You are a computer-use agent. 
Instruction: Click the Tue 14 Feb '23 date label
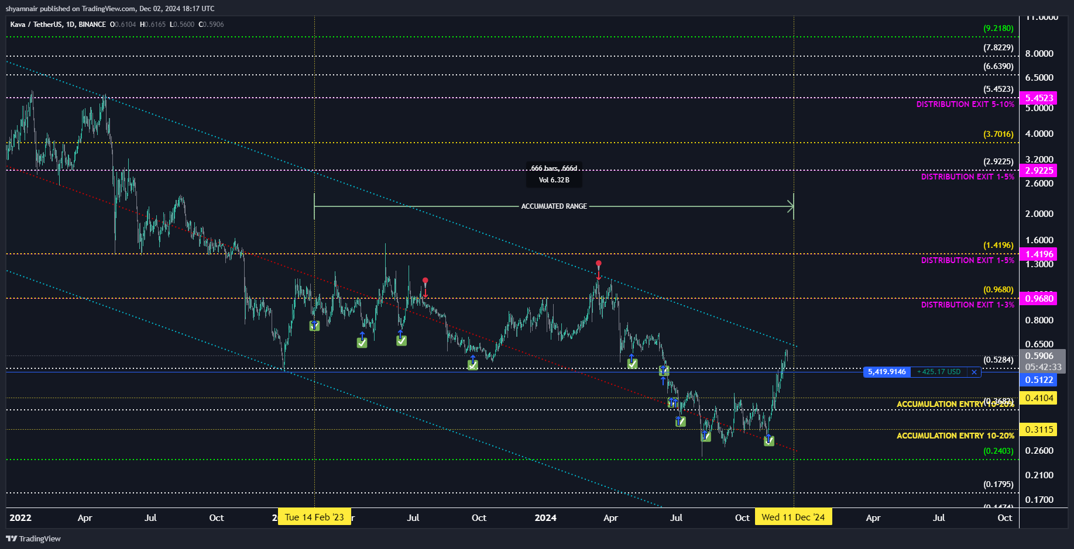click(x=314, y=517)
